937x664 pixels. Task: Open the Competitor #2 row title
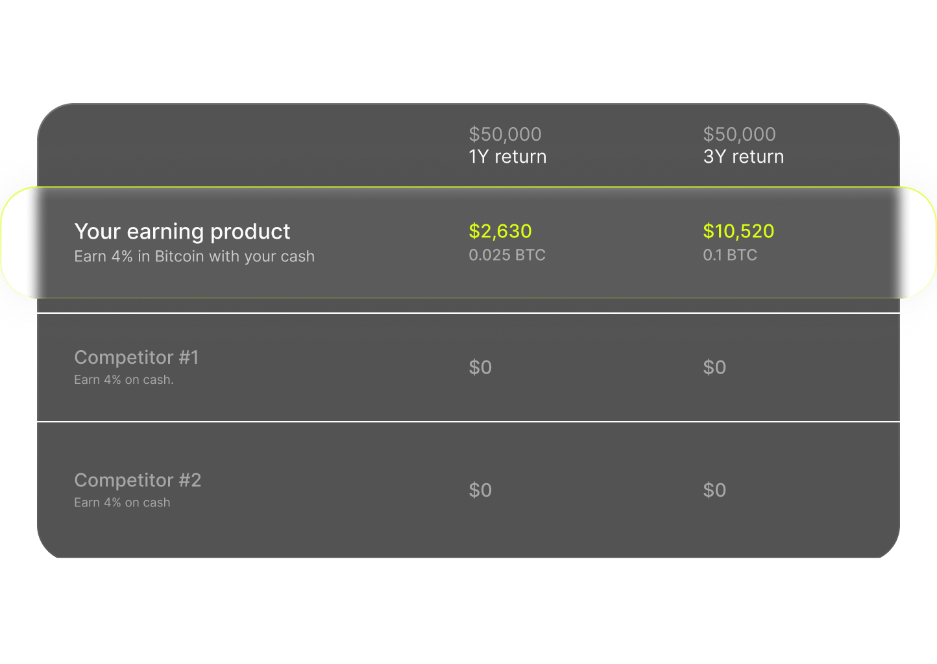pos(138,480)
